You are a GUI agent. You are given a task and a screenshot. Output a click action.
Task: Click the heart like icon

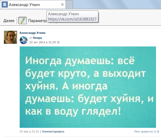[x=155, y=132]
